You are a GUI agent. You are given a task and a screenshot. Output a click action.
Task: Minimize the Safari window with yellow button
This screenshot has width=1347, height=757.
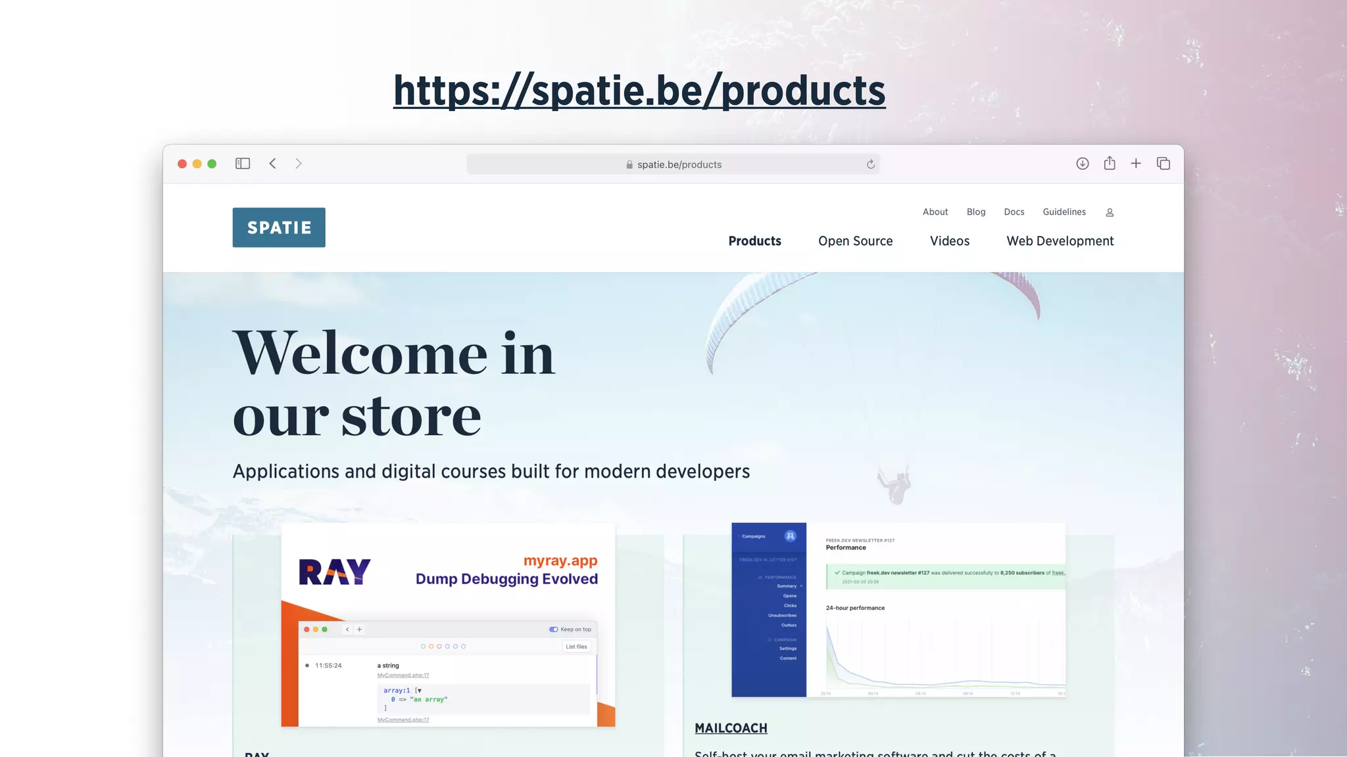(197, 164)
